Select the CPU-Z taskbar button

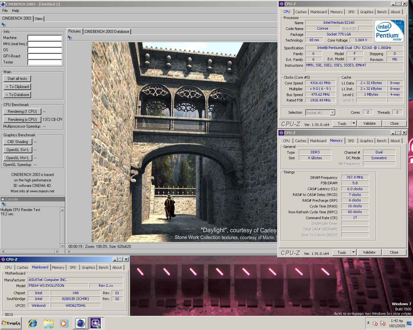[x=96, y=323]
